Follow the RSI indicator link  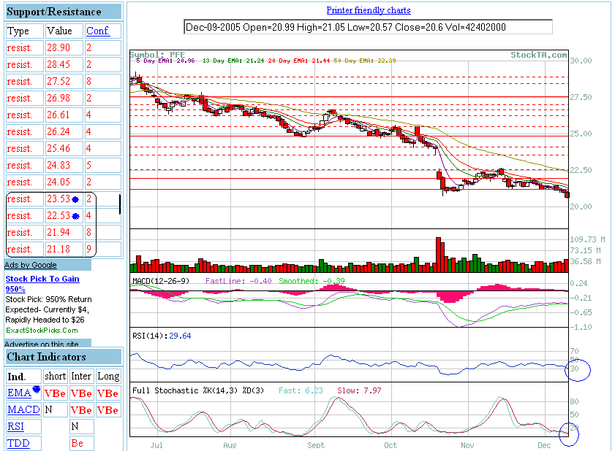pos(15,426)
